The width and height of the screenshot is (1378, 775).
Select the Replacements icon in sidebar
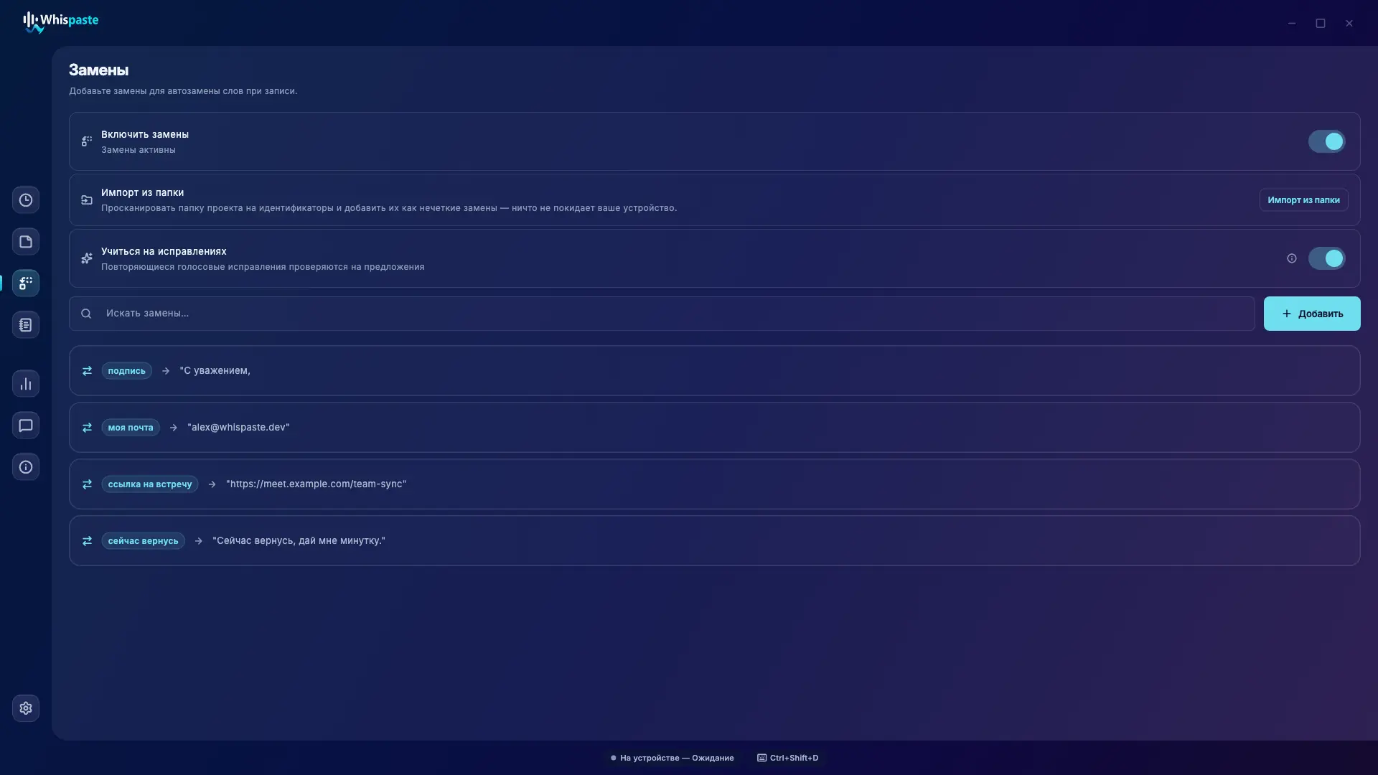(x=26, y=283)
